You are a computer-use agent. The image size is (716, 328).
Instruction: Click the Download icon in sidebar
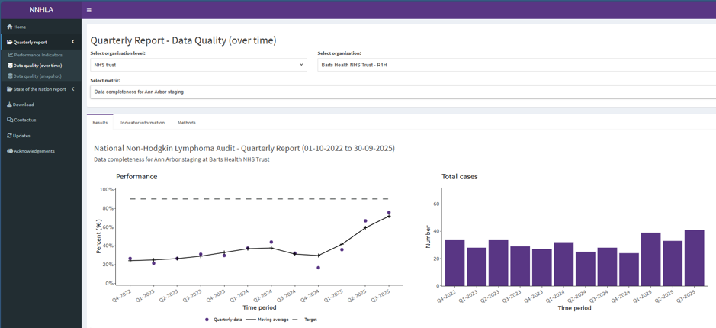(x=10, y=105)
